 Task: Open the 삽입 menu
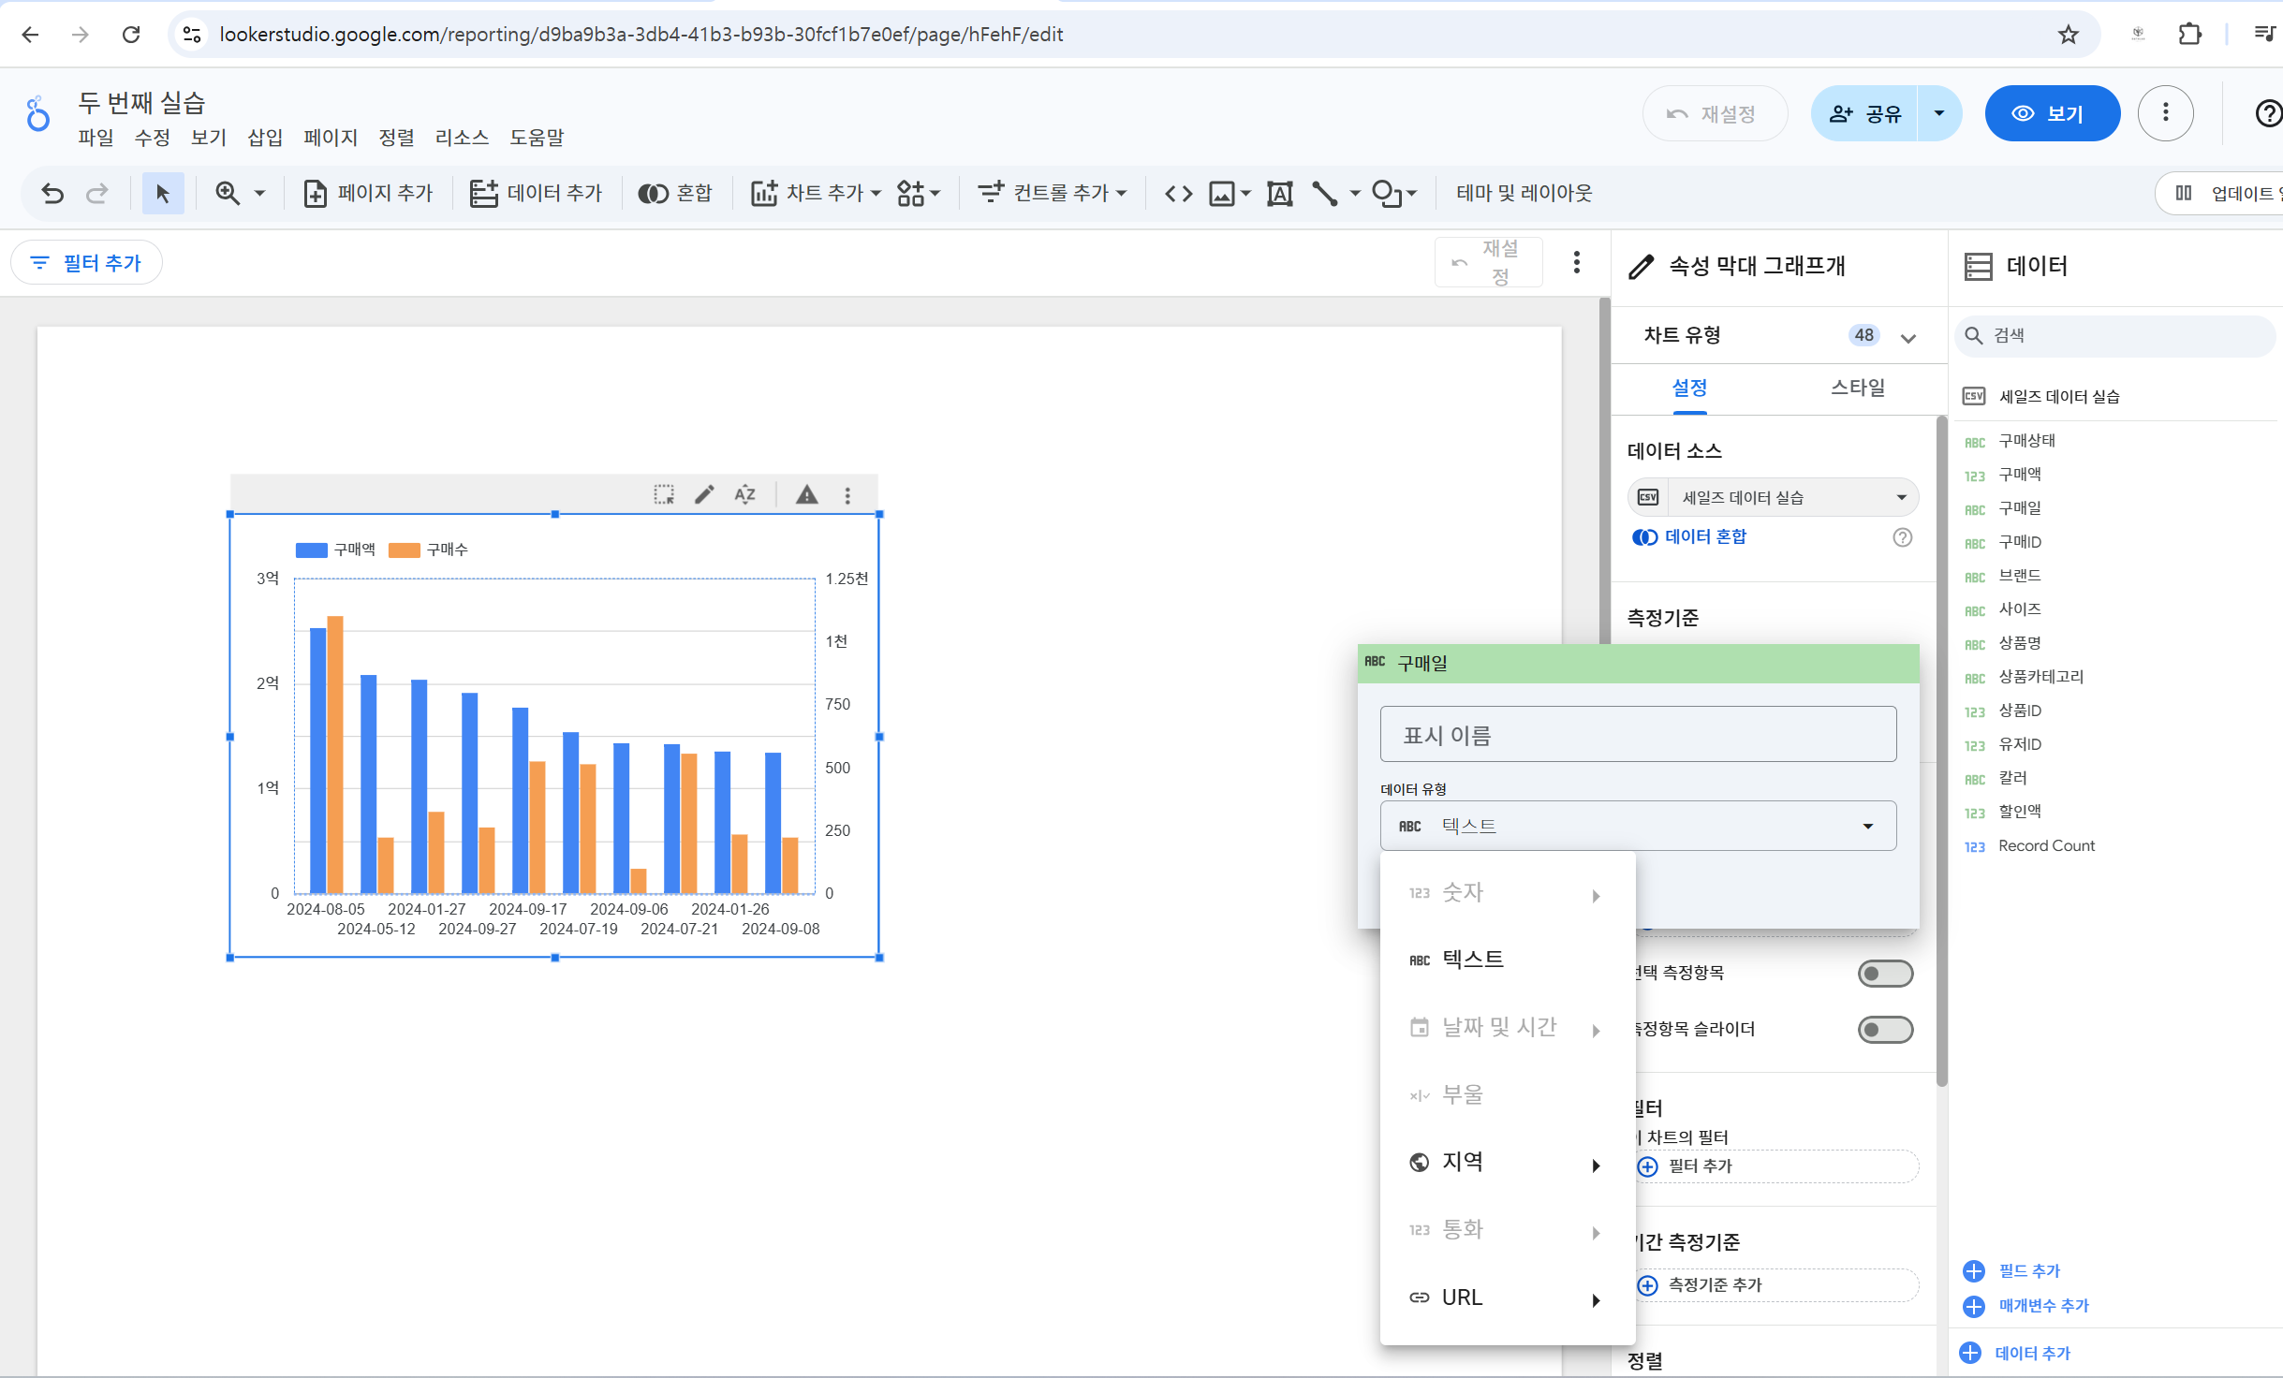pyautogui.click(x=264, y=138)
